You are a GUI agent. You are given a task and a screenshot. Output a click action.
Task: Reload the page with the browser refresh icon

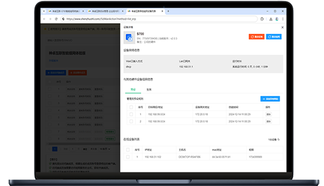coord(56,19)
